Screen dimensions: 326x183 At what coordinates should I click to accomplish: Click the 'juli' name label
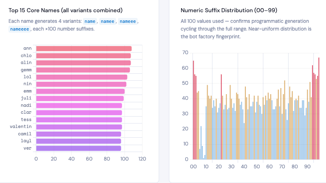26,98
